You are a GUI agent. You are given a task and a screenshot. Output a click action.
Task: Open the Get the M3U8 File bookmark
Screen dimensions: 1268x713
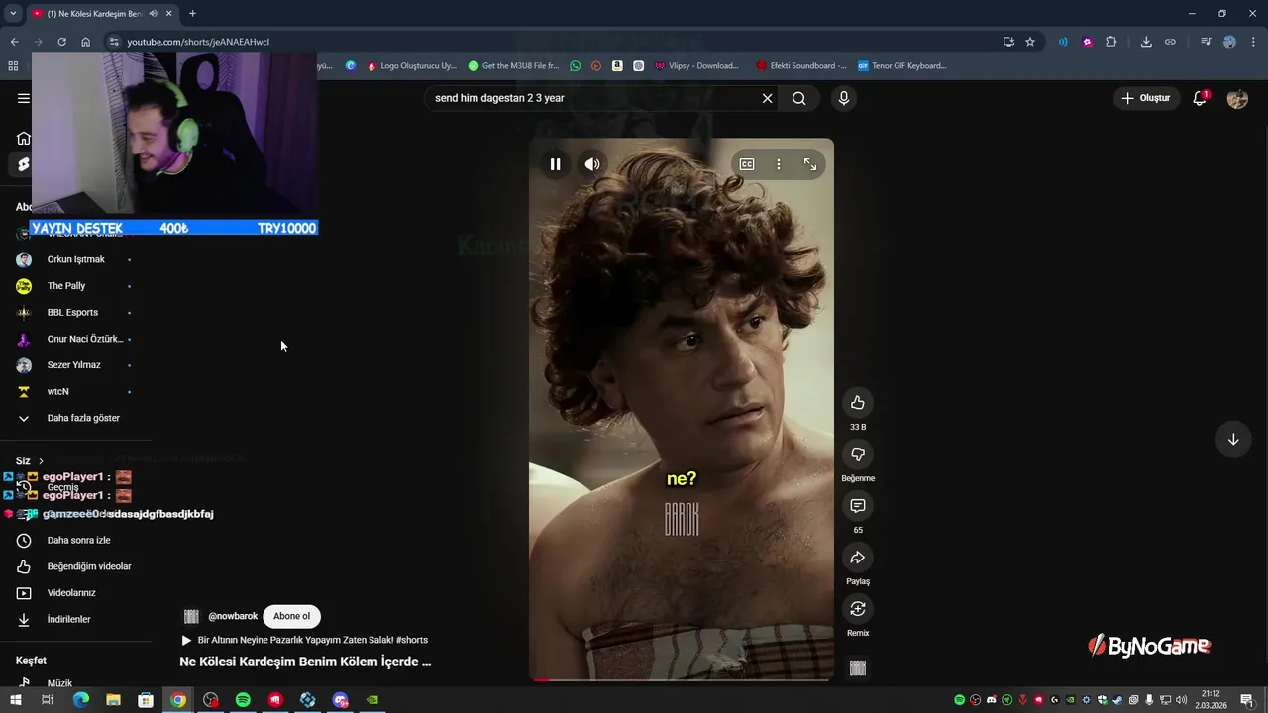point(513,66)
